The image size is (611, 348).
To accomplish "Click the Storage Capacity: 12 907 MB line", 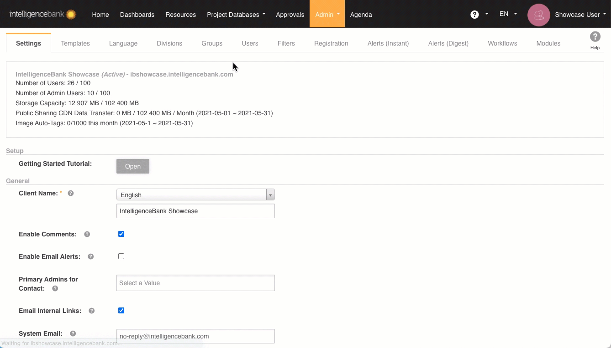I will pyautogui.click(x=77, y=103).
